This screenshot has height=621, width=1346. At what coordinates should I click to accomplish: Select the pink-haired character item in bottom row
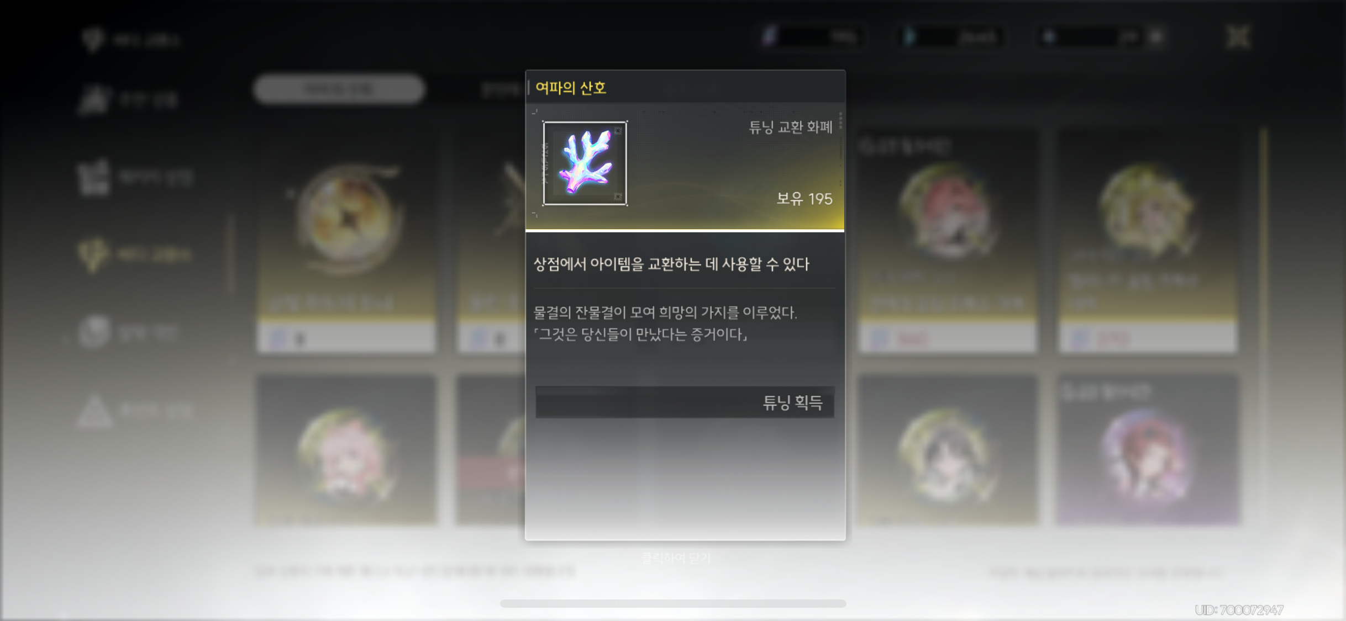[346, 450]
